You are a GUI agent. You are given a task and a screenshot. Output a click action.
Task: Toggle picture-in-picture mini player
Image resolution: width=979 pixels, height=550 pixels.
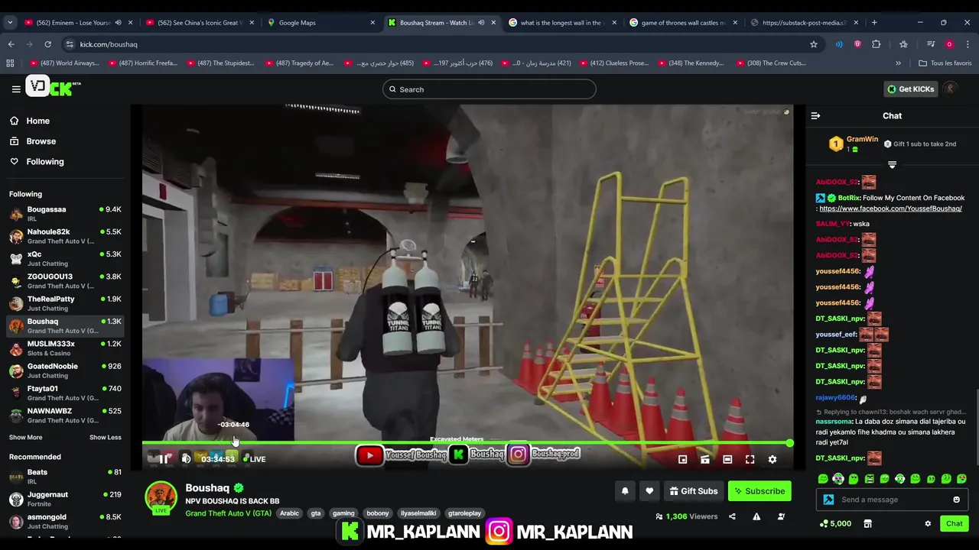pyautogui.click(x=682, y=459)
